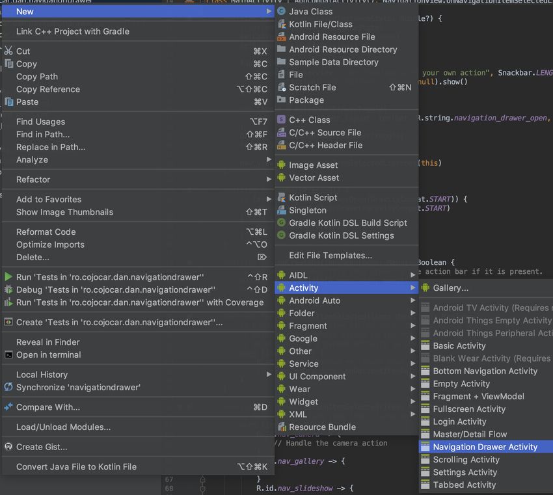This screenshot has width=553, height=495.
Task: Click the Compare With arrows icon
Action: [8, 407]
